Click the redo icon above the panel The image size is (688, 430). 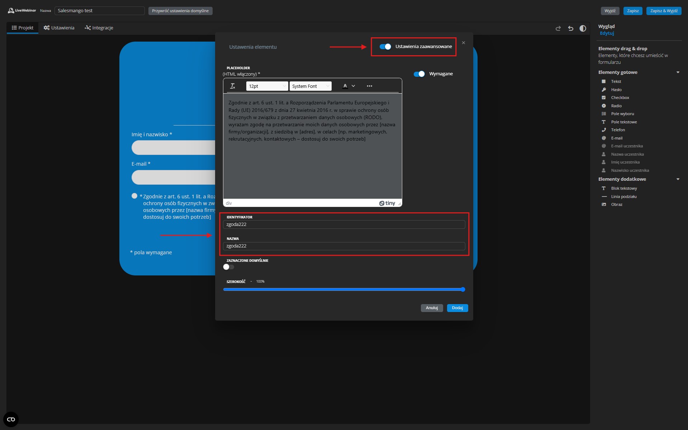pyautogui.click(x=558, y=28)
